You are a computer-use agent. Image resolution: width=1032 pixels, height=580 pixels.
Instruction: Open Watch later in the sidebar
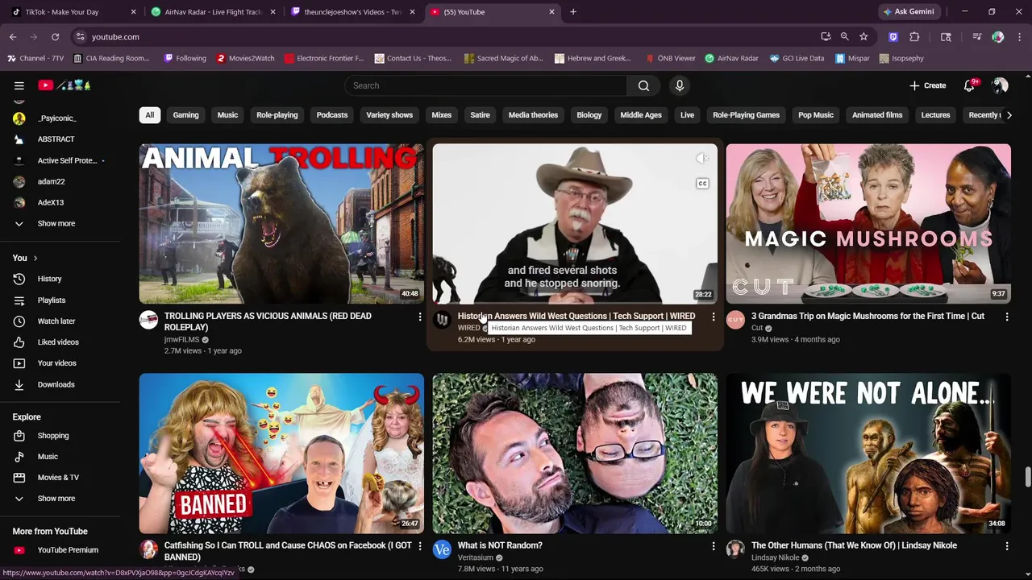[60, 321]
